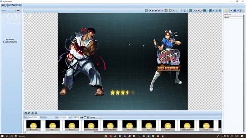Open the Windows Start menu
Viewport: 246px width, 138px height.
tap(2, 136)
